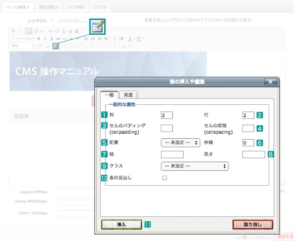
Task: Switch to the 高度 tab in dialog
Action: pos(128,95)
